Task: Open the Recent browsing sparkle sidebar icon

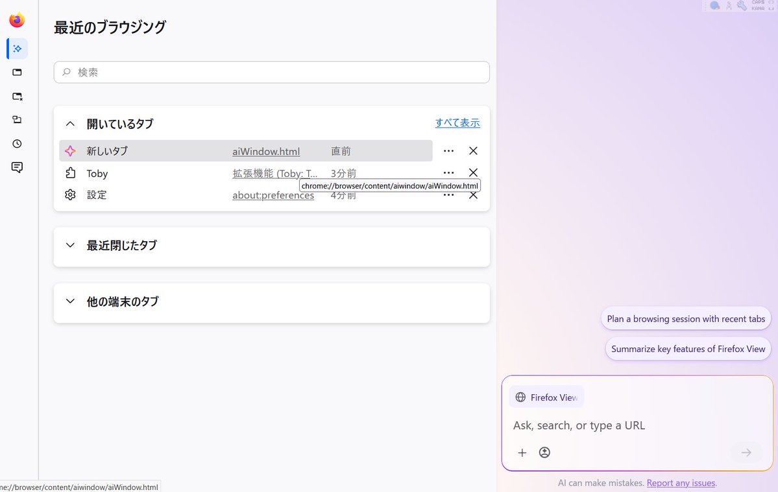Action: click(x=18, y=49)
